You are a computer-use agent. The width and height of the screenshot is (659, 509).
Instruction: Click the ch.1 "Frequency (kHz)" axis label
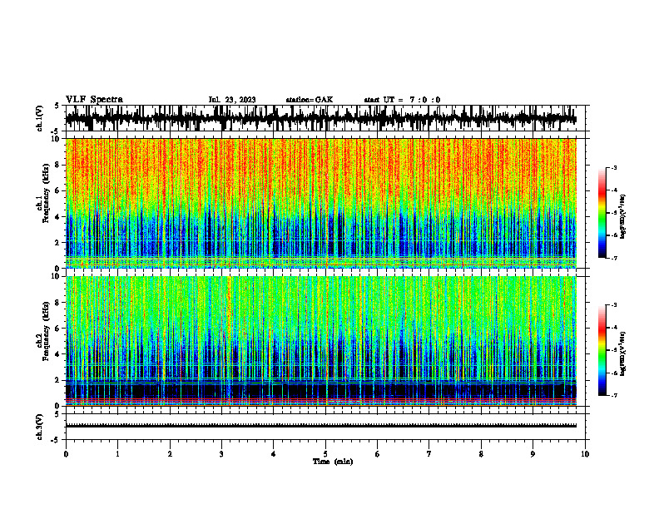coord(46,193)
